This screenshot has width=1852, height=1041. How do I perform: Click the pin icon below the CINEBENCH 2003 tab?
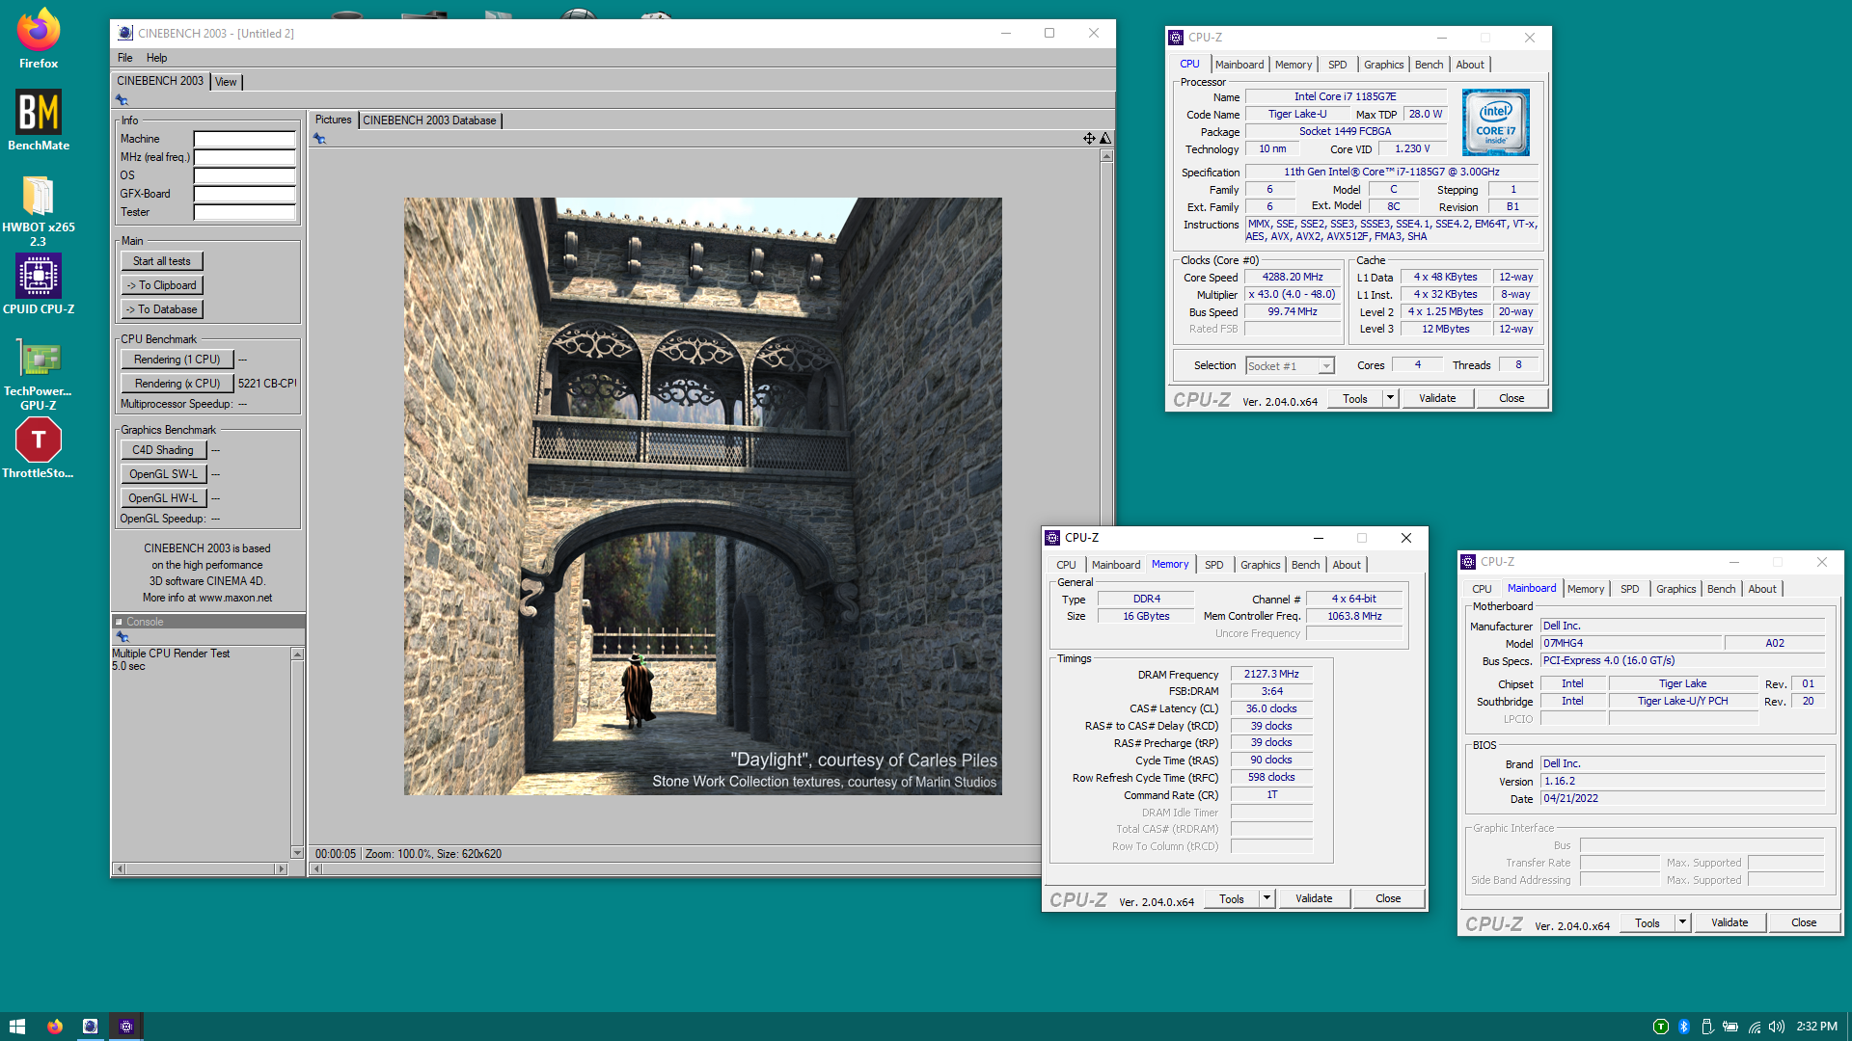point(122,100)
